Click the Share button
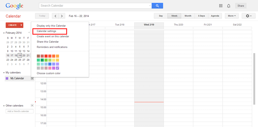 (x=241, y=6)
